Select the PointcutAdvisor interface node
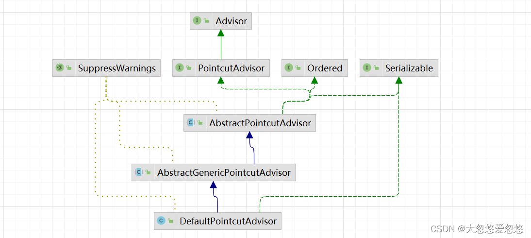 tap(221, 68)
